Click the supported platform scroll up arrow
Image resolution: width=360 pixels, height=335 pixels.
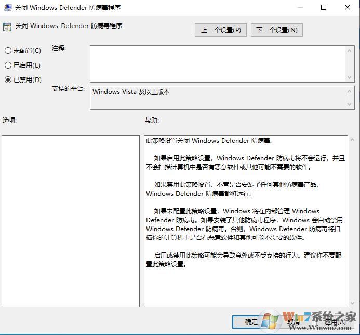coord(349,91)
